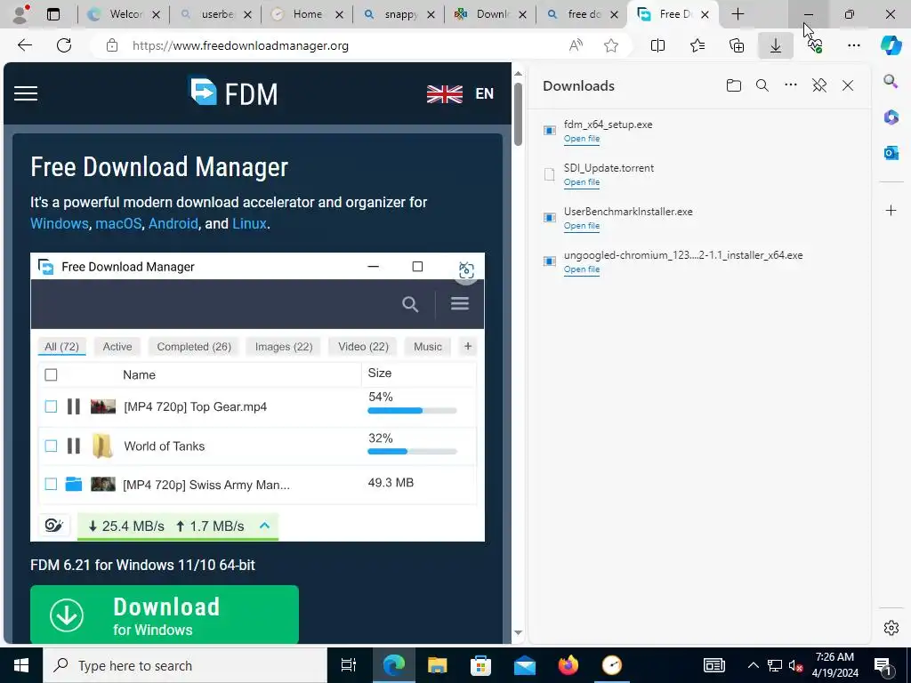Open the Android link
The height and width of the screenshot is (683, 911).
[x=173, y=223]
